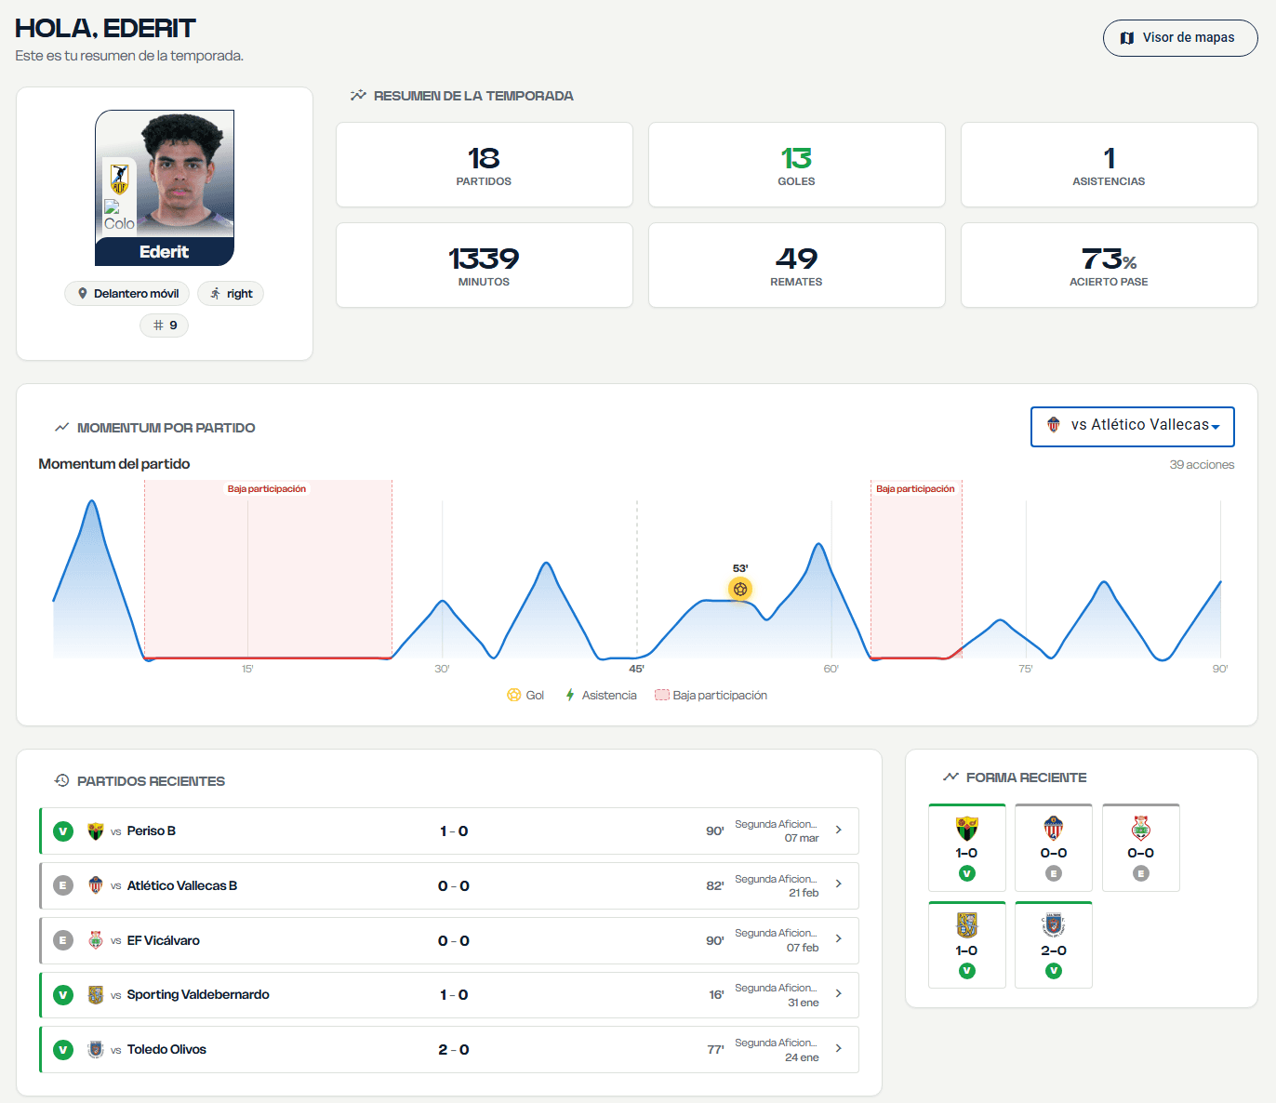This screenshot has width=1276, height=1103.
Task: Click the 73% Acierto pase stat card
Action: pyautogui.click(x=1110, y=265)
